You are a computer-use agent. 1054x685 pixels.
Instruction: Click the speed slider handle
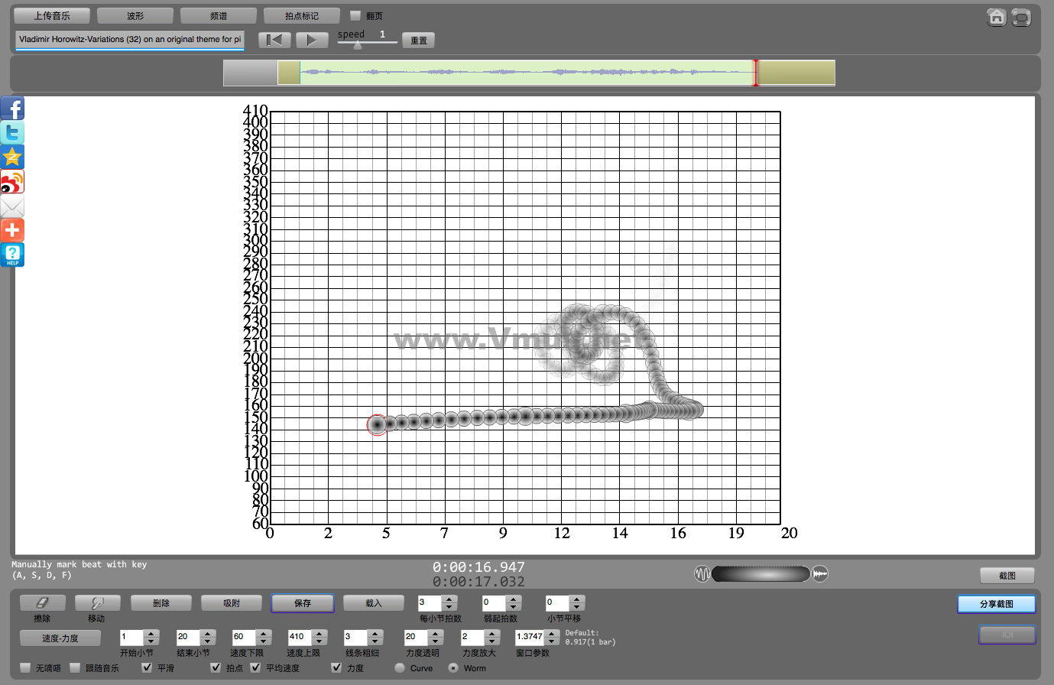357,45
